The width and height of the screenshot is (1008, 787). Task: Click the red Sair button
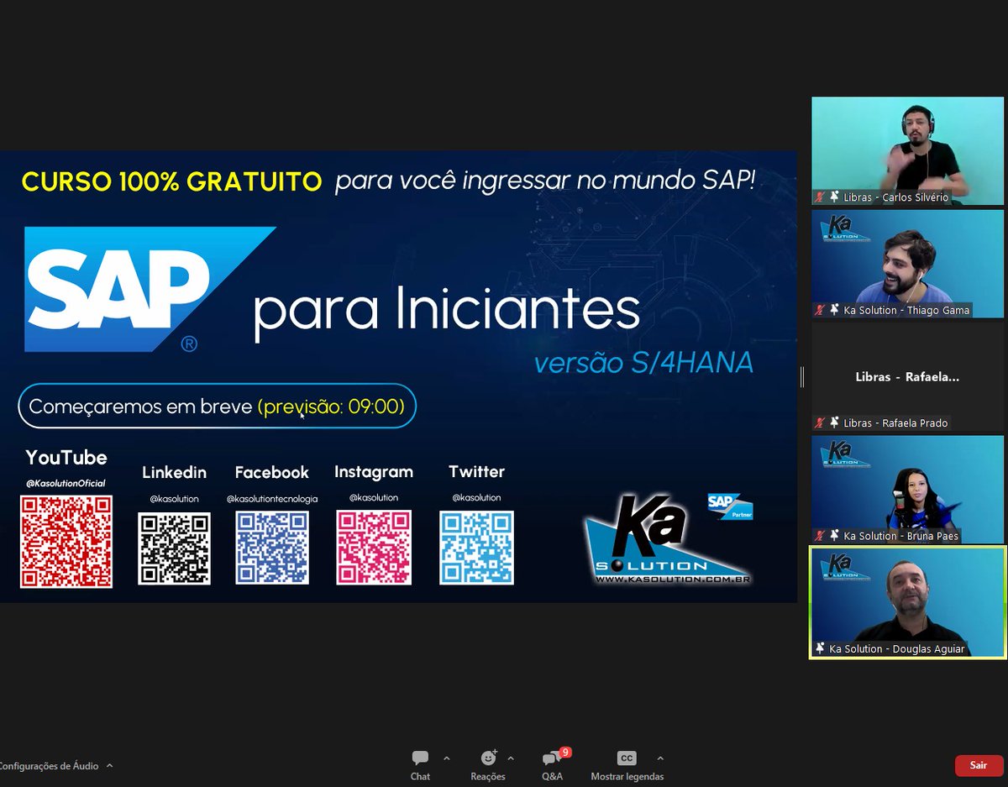(979, 765)
